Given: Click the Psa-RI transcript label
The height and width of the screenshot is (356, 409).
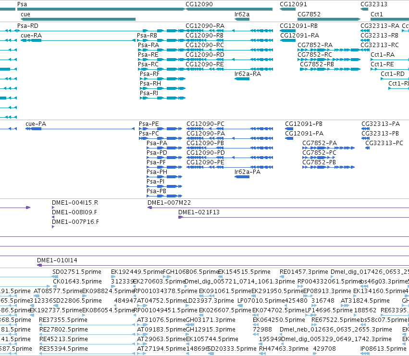Looking at the screenshot, I should [149, 93].
